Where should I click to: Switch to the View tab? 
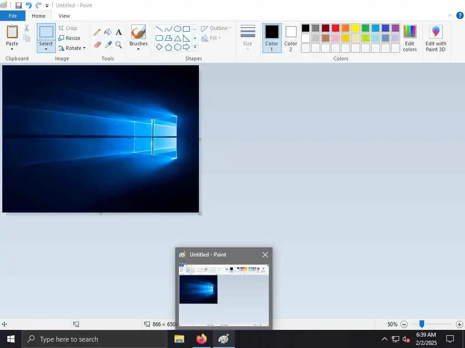coord(64,16)
